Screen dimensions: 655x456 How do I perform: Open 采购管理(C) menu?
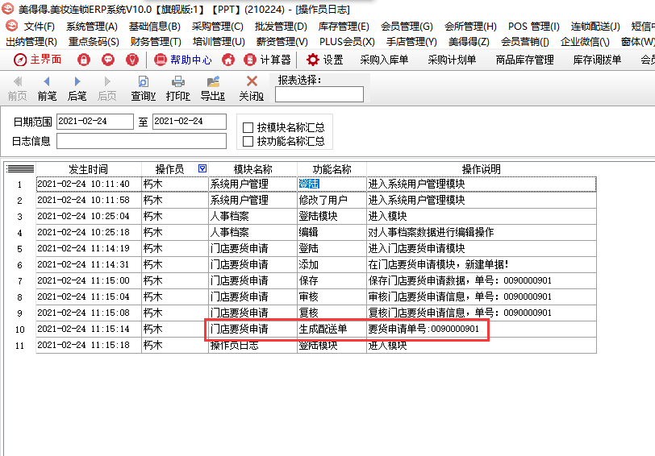pos(218,27)
